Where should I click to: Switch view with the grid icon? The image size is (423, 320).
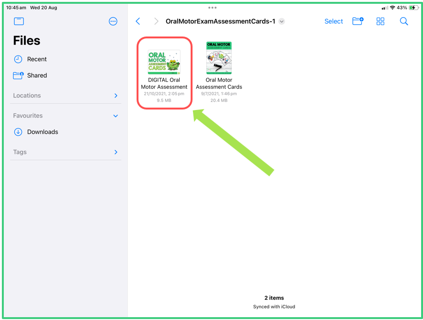(x=380, y=21)
